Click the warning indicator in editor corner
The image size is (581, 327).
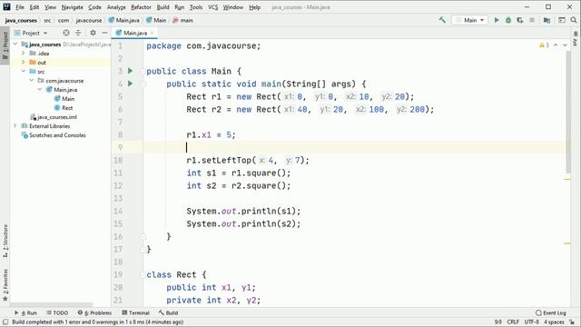544,45
